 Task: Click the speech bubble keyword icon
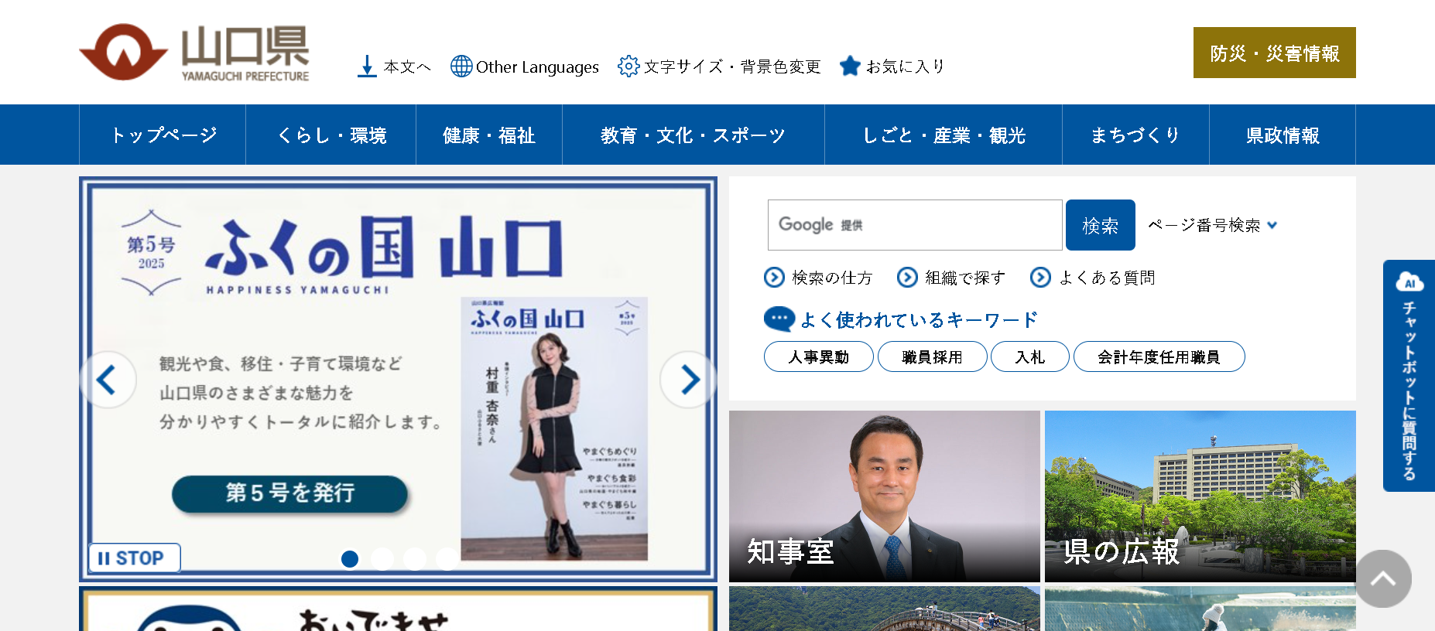779,319
